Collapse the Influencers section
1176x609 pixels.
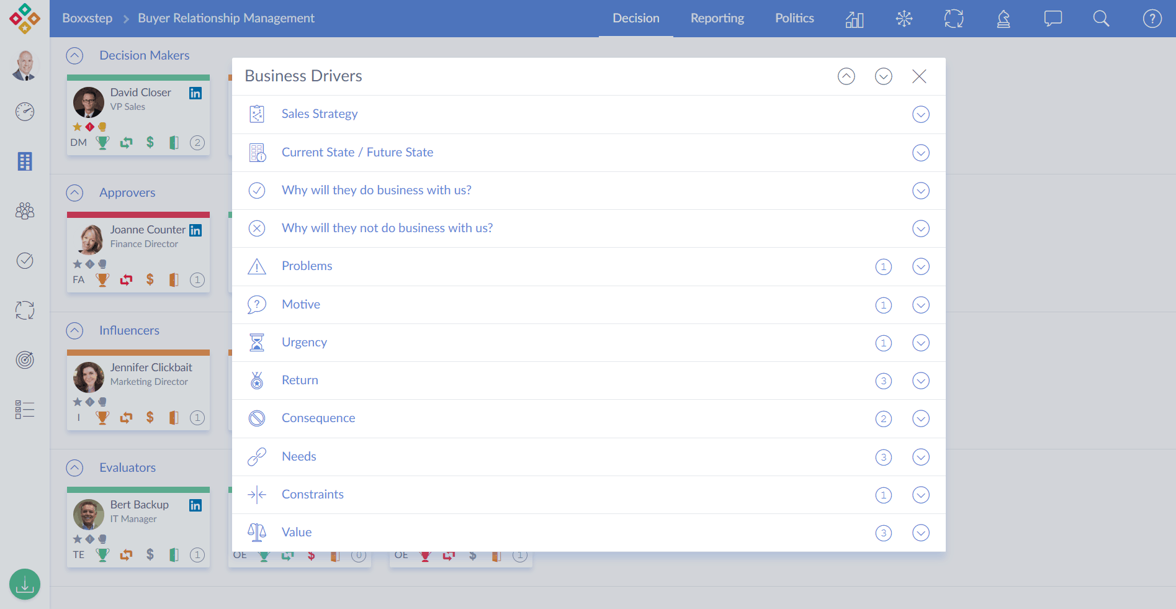coord(74,331)
